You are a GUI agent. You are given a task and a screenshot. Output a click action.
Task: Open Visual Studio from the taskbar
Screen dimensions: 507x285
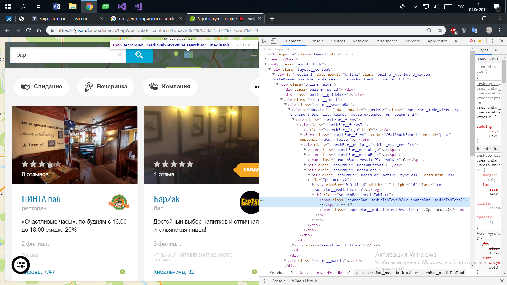pos(122,7)
